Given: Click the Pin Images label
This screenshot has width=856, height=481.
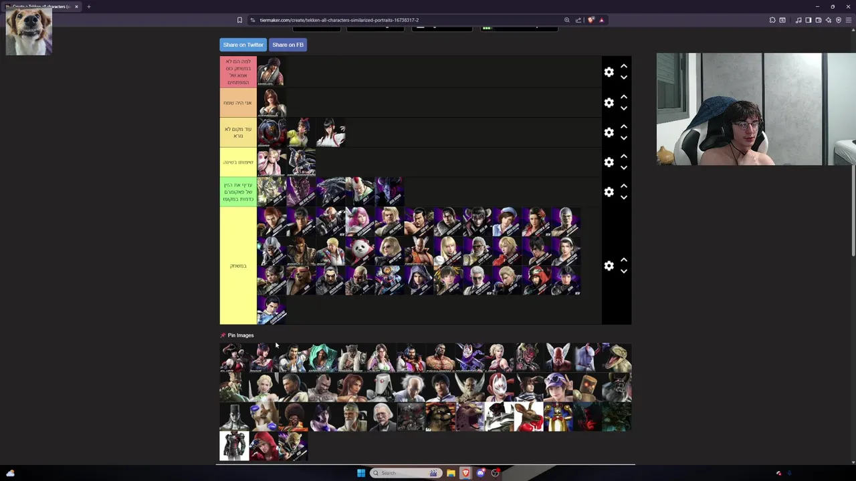Looking at the screenshot, I should (x=240, y=335).
